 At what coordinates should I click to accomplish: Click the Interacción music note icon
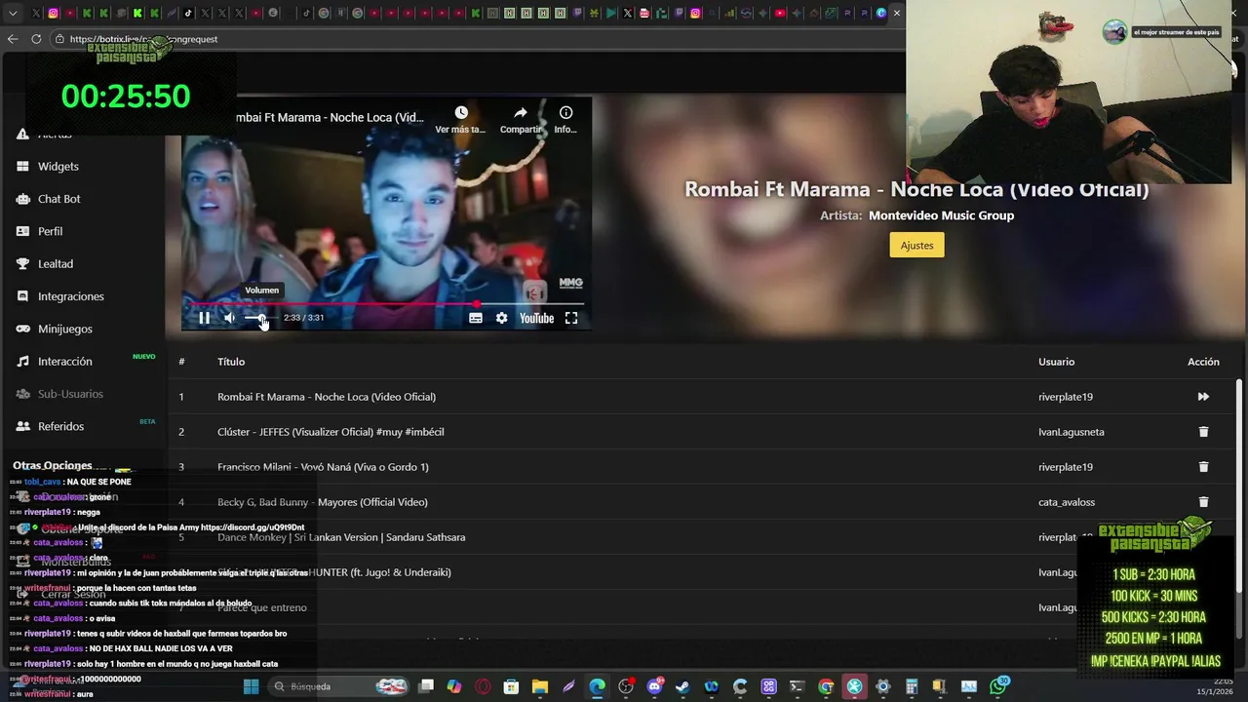tap(22, 362)
